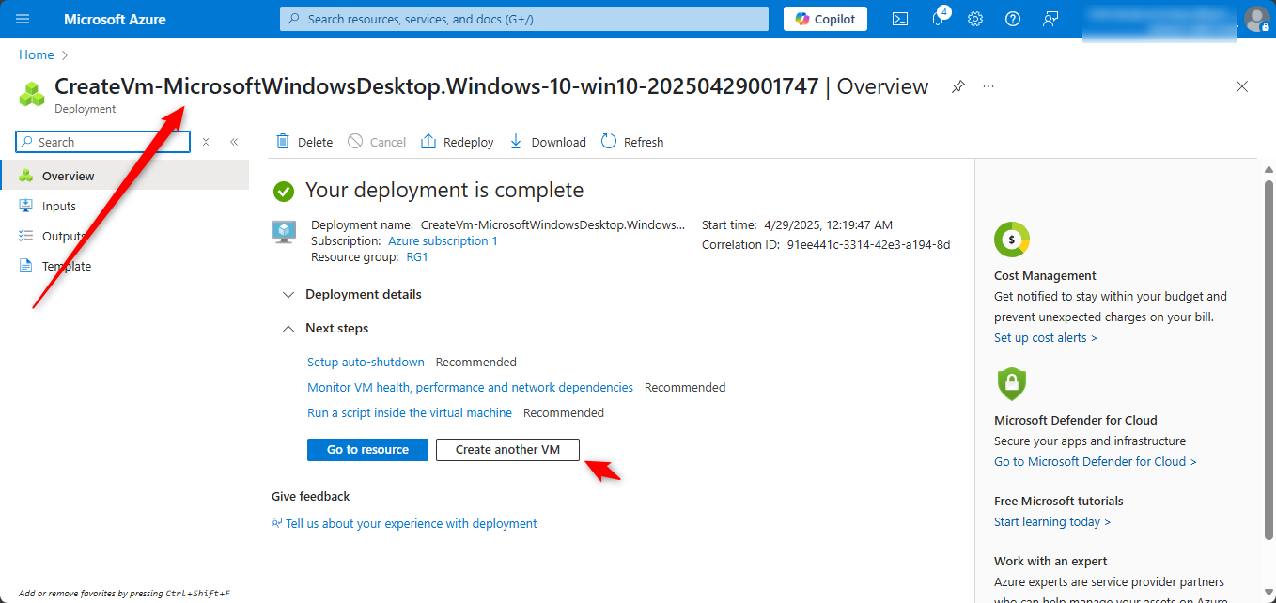Select the Correlation ID value text

click(868, 244)
